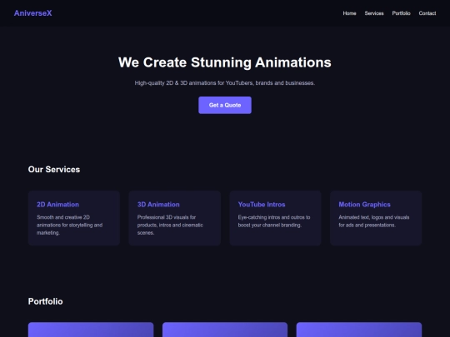Go to Services in the navbar
Viewport: 450px width, 337px height.
(x=374, y=13)
